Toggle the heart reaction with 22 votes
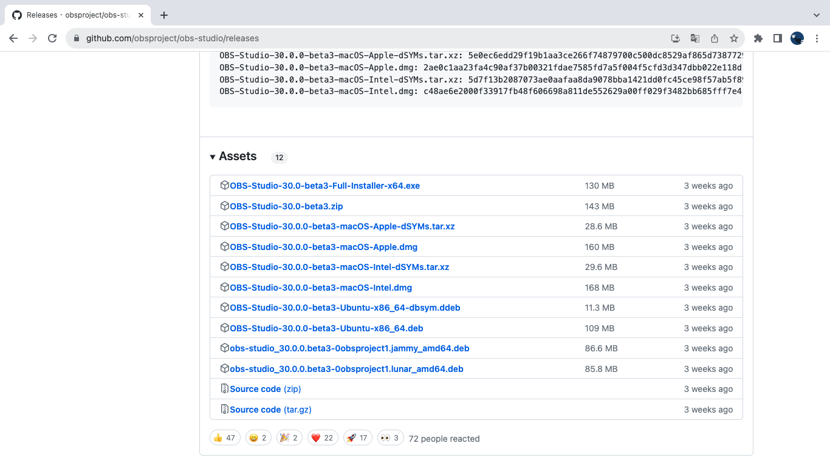Screen dimensions: 830x466 point(322,438)
